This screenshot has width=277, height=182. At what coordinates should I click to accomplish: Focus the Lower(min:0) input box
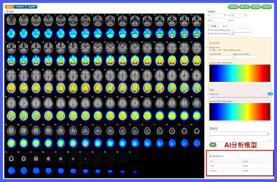tap(221, 58)
